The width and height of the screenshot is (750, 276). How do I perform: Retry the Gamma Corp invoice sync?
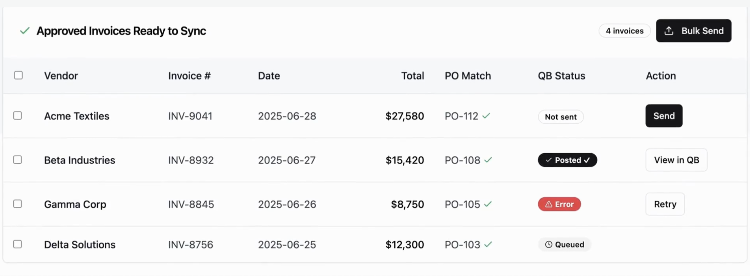[665, 204]
